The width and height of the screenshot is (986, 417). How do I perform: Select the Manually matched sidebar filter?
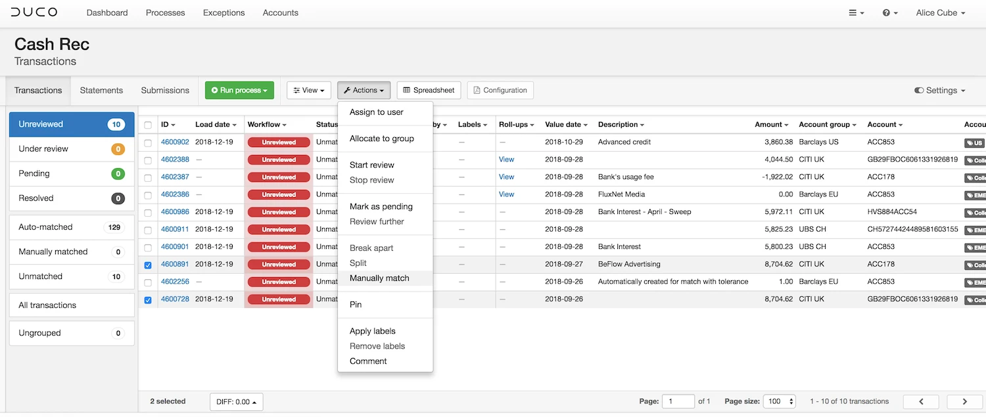tap(72, 252)
